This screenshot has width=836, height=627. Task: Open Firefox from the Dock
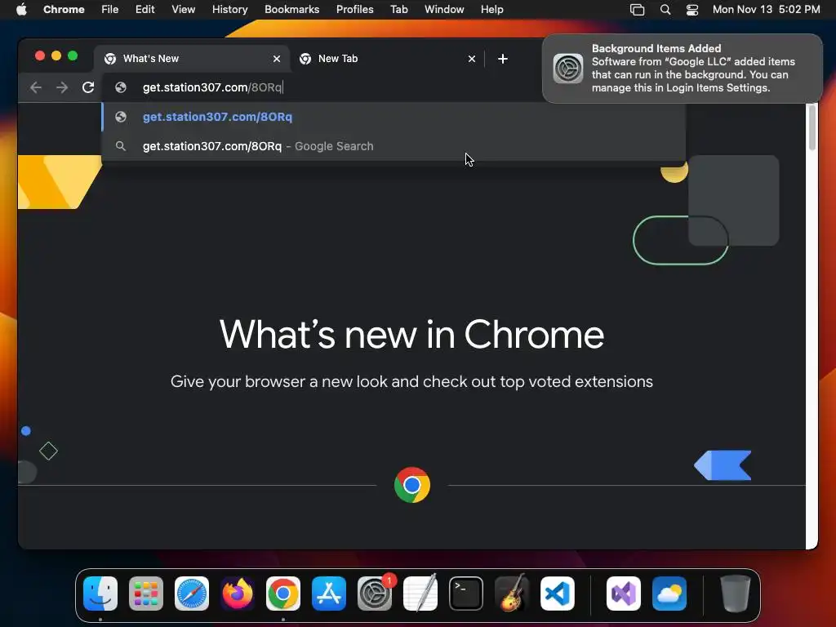pyautogui.click(x=238, y=594)
